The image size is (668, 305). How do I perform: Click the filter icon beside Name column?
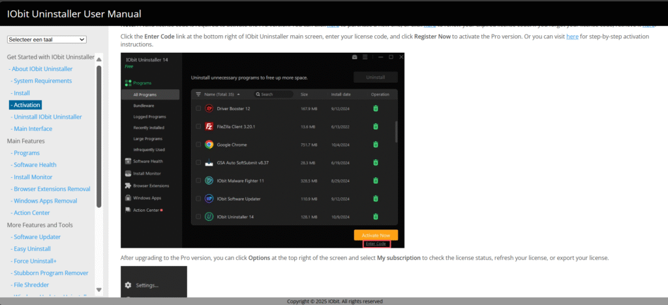(x=198, y=94)
